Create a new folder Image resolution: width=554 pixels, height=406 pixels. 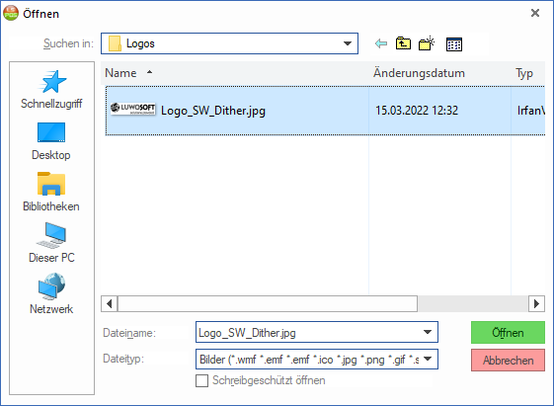click(427, 43)
